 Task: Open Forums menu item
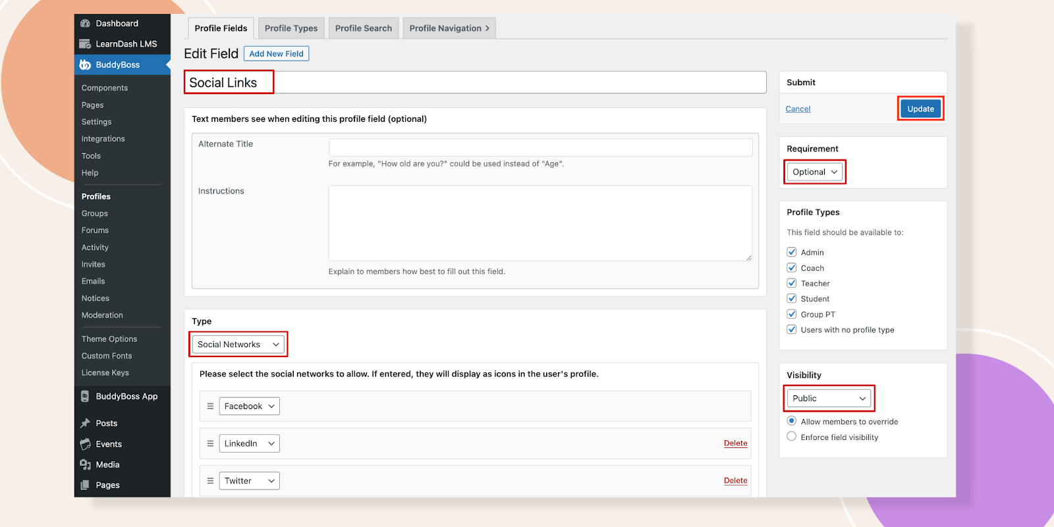pos(95,231)
